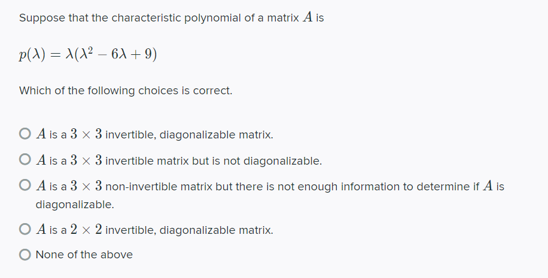
Task: Select the 3×3 invertible, diagonalizable radio button
Action: (x=25, y=134)
